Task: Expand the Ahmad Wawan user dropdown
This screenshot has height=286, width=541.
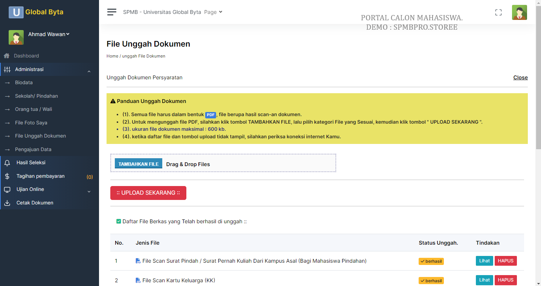Action: tap(49, 34)
